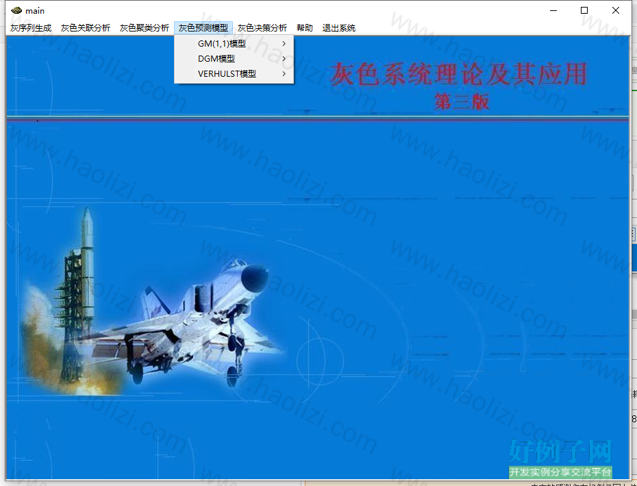637x486 pixels.
Task: Maximize the main window
Action: pyautogui.click(x=584, y=10)
